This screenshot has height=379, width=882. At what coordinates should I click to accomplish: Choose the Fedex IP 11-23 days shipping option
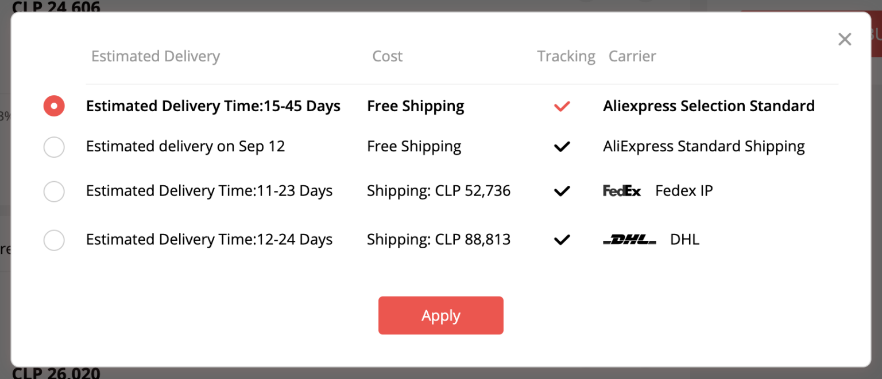(x=54, y=192)
